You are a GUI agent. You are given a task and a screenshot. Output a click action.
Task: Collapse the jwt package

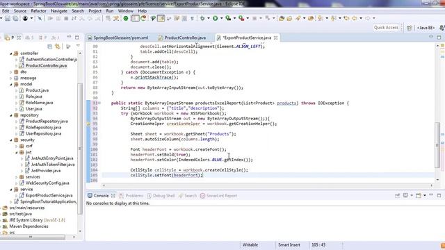pyautogui.click(x=17, y=153)
